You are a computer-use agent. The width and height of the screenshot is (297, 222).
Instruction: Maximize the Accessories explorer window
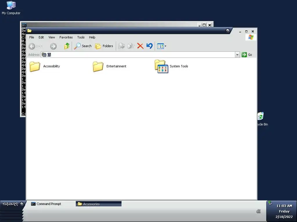coord(246,32)
